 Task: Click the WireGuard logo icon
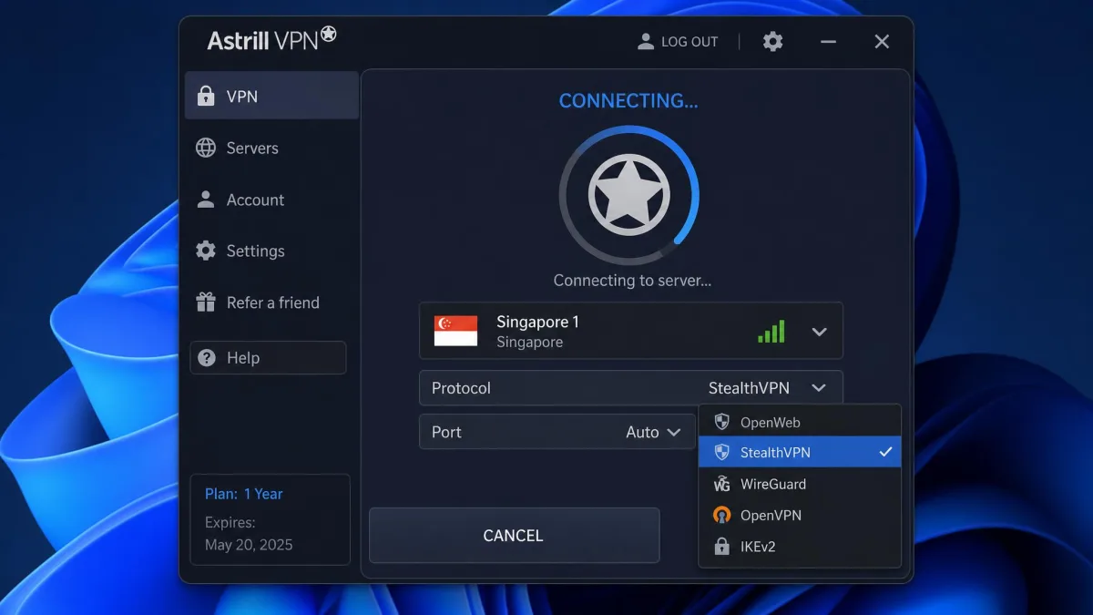point(721,484)
